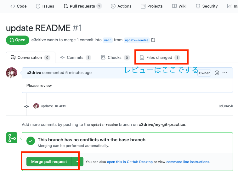Viewport: 238px width, 175px height.
Task: Click the Owner badge
Action: [204, 73]
